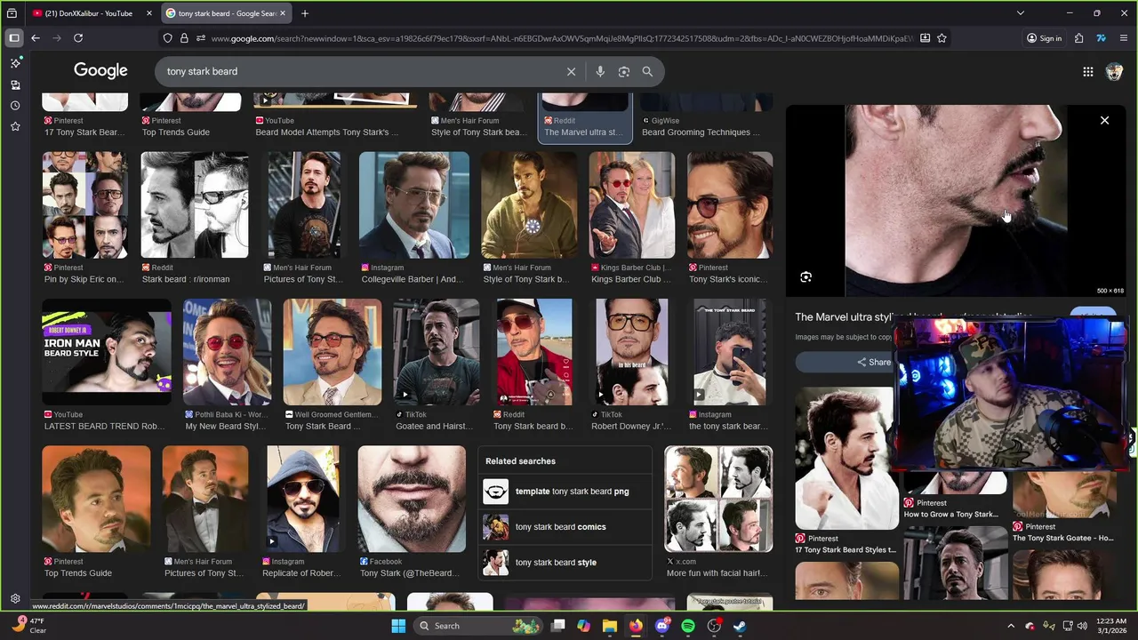The width and height of the screenshot is (1138, 640).
Task: Click the Firefox View icon in tab strip
Action: tap(12, 13)
